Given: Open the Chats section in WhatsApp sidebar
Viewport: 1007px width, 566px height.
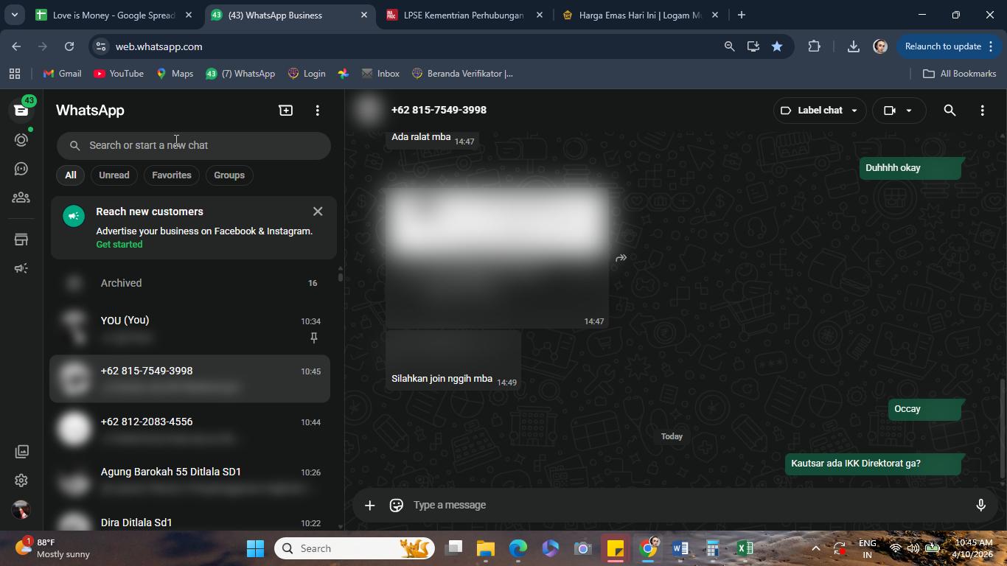Looking at the screenshot, I should [21, 110].
